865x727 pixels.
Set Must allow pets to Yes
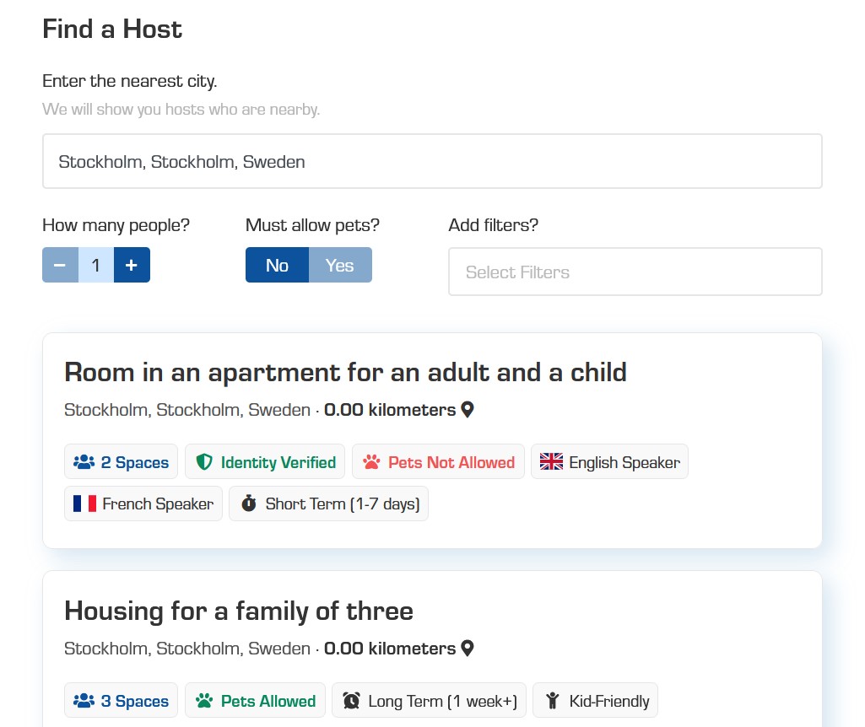pyautogui.click(x=340, y=266)
